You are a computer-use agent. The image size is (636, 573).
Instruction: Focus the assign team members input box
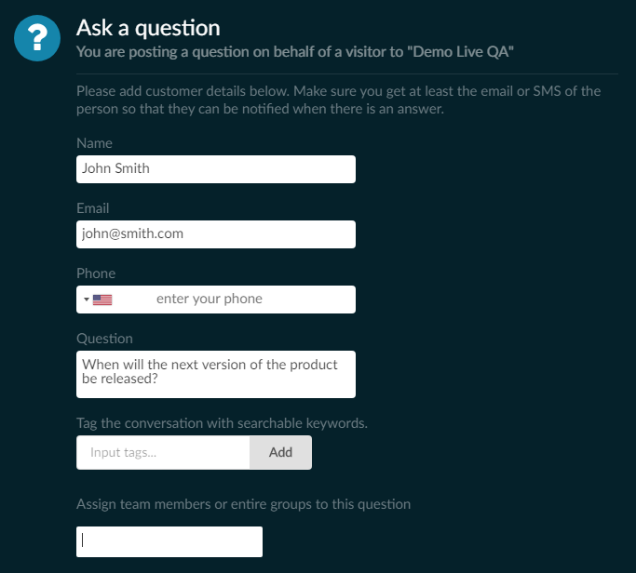tap(169, 541)
